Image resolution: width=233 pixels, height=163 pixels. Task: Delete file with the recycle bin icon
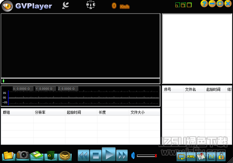pos(51,156)
